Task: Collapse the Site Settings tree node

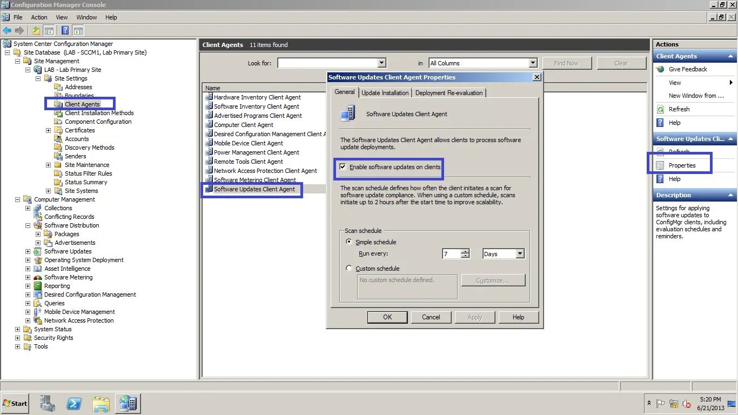Action: 38,78
